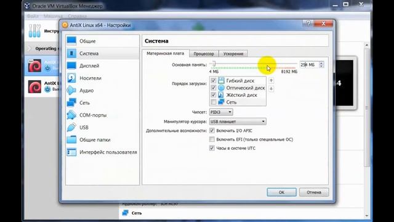This screenshot has width=394, height=222.
Task: Click the Основная память slider handle
Action: click(x=214, y=64)
